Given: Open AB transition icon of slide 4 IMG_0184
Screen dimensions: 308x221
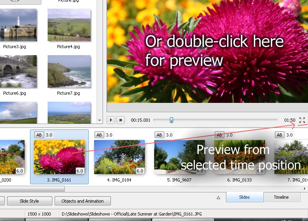Looking at the screenshot, I should point(99,135).
